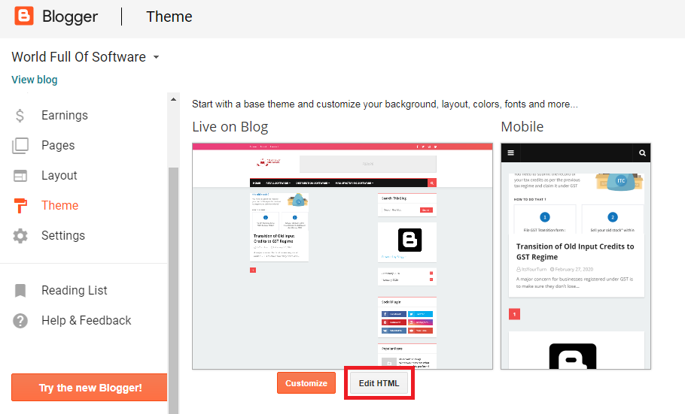Screen dimensions: 685x414
Task: Click Facebook social button in Live preview
Action: coord(394,314)
